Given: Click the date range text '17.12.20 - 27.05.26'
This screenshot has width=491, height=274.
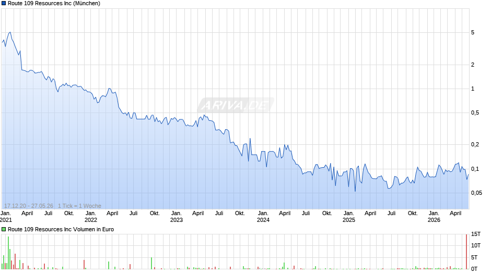Looking at the screenshot, I should pos(29,206).
